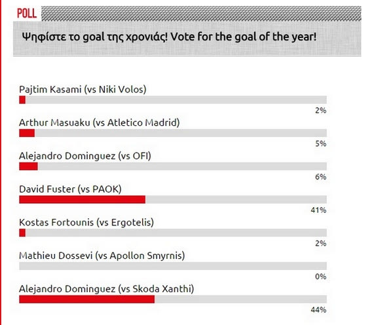Select Alejandro Dominguez (vs Skoda Xanthi) option
Screen dimensions: 380x325
(x=107, y=289)
